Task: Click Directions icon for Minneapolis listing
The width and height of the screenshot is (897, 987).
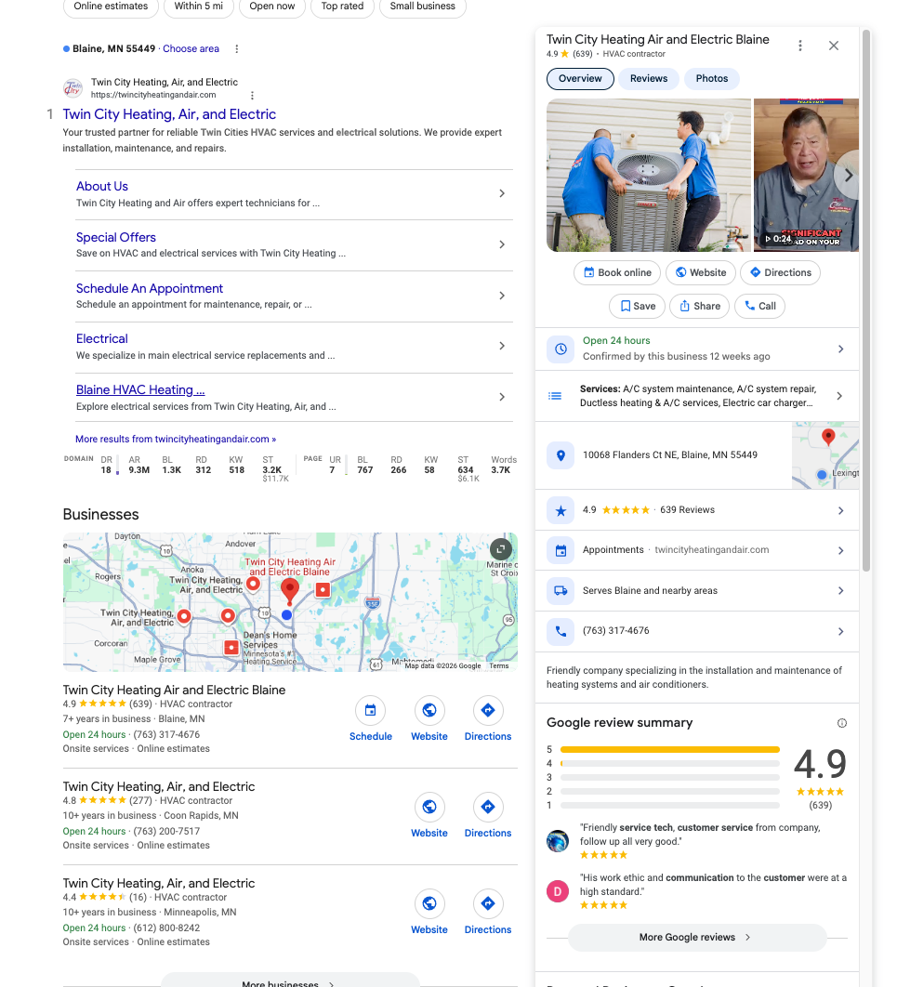Action: (488, 904)
